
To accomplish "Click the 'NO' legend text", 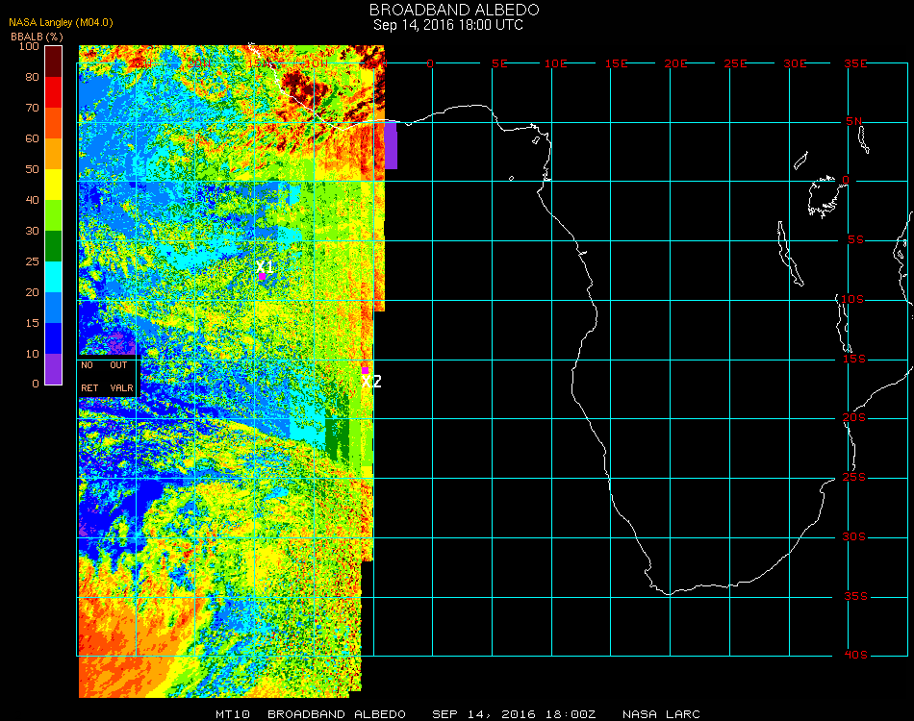I will pos(87,365).
